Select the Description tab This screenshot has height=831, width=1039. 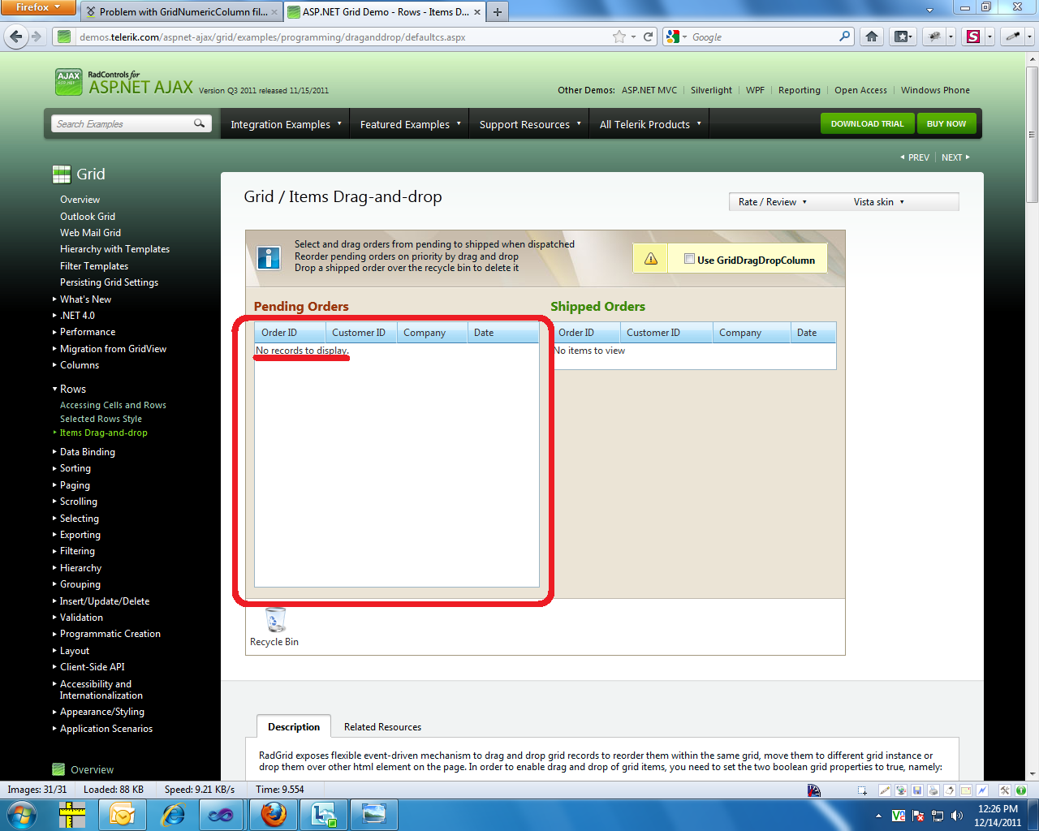(x=294, y=727)
